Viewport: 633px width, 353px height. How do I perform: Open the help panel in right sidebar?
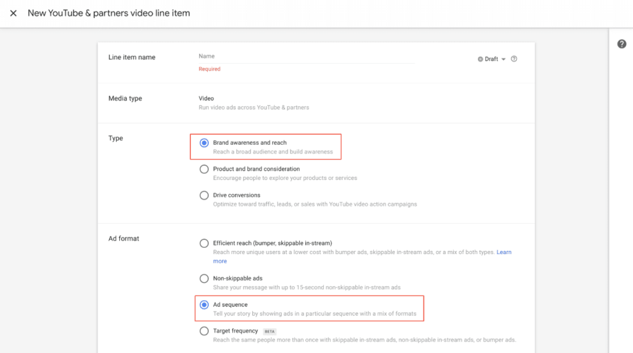click(622, 44)
